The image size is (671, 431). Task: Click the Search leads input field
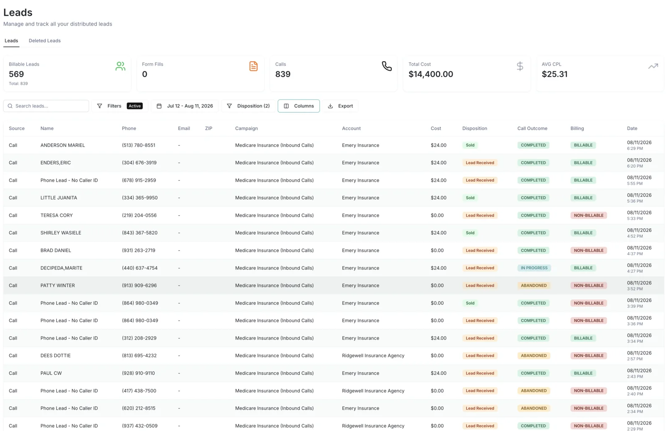click(x=46, y=106)
